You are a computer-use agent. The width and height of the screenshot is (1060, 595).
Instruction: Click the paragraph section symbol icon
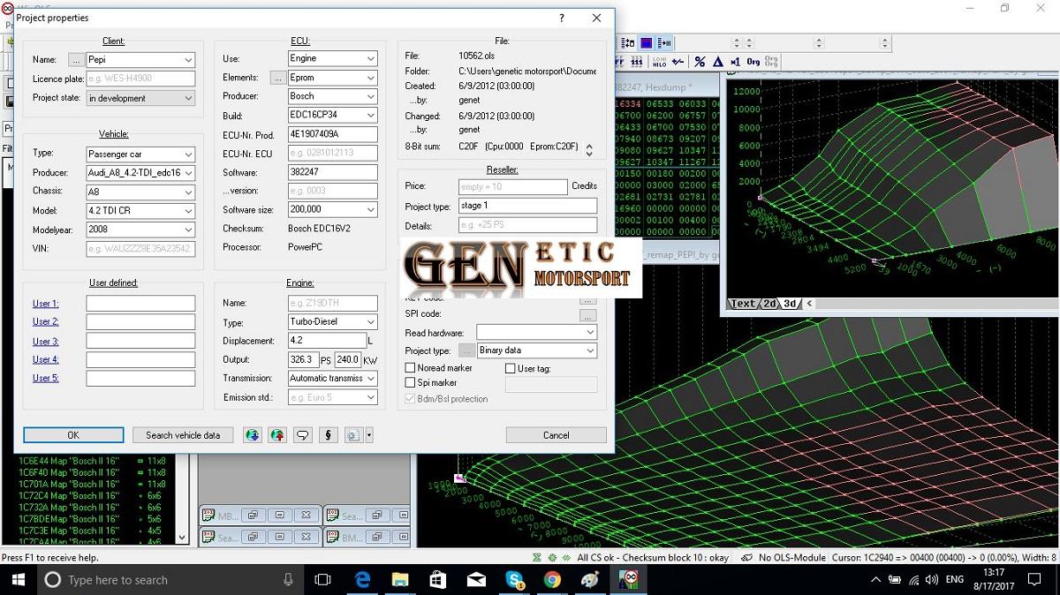point(328,435)
